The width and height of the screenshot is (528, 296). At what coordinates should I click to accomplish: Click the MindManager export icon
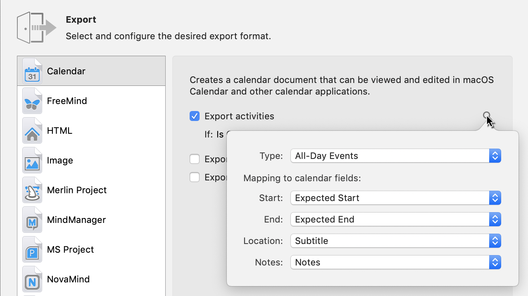32,219
